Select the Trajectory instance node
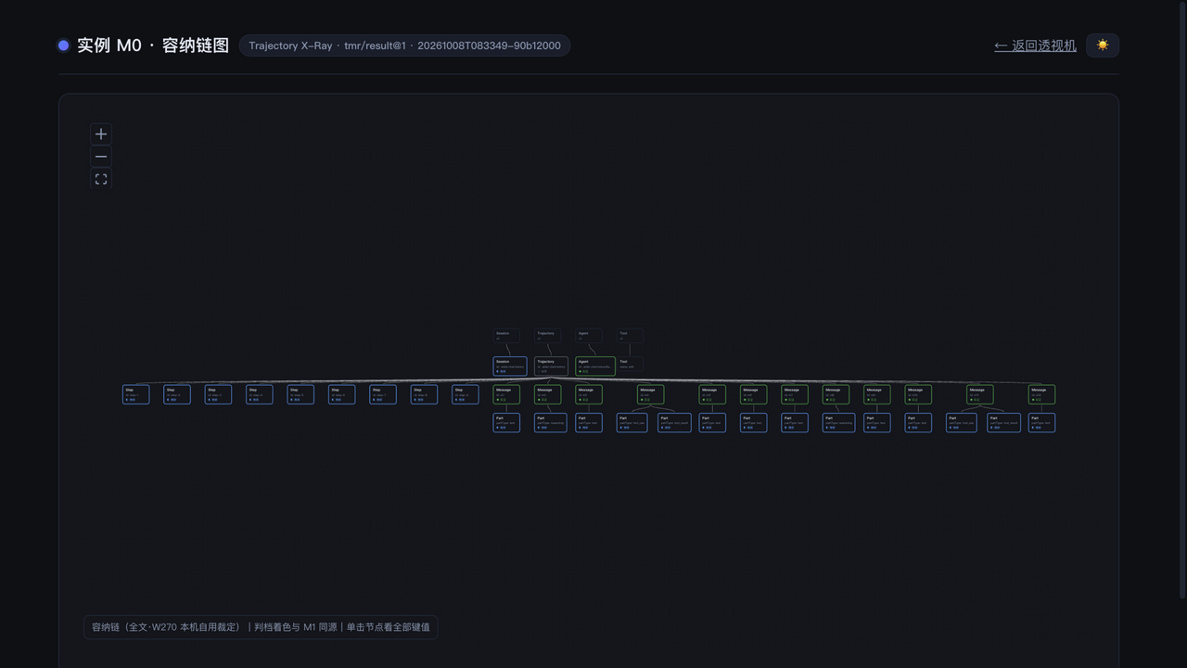 click(552, 366)
